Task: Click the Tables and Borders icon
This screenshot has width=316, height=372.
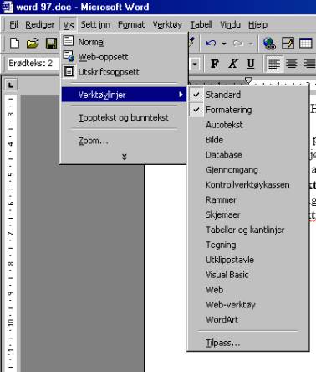Action: (288, 44)
